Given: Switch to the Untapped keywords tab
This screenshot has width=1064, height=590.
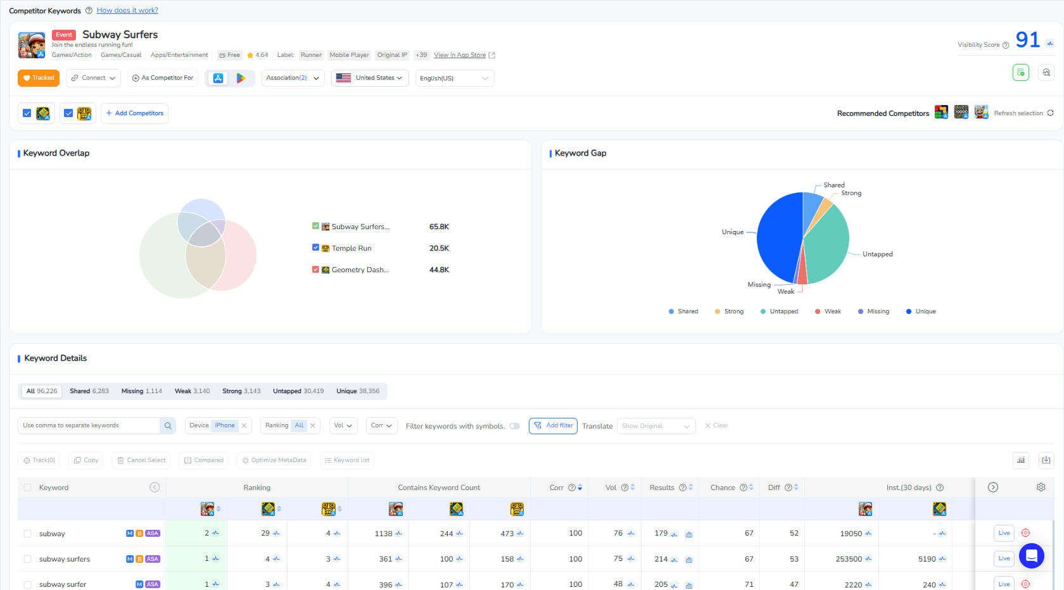Looking at the screenshot, I should coord(298,391).
